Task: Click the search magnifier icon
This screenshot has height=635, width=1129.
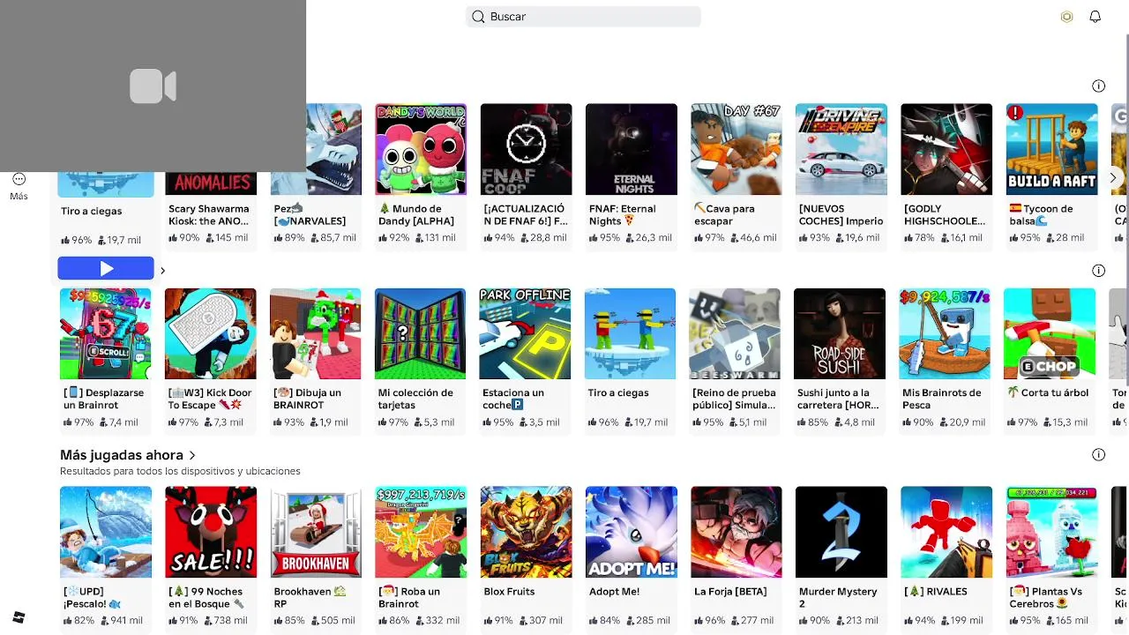Action: [x=478, y=17]
